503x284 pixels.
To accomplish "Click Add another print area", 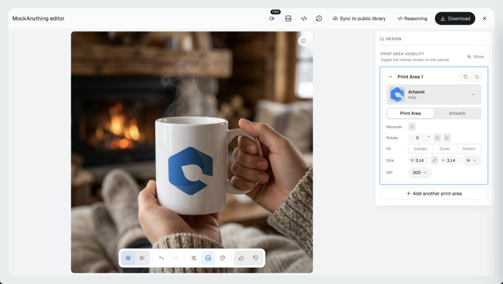I will [x=434, y=193].
